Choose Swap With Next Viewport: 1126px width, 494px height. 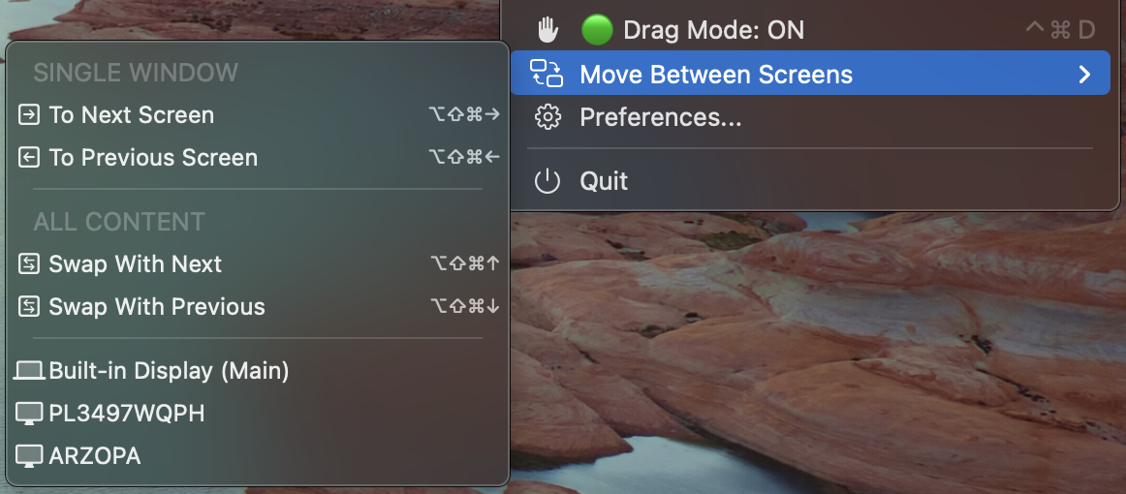tap(136, 264)
